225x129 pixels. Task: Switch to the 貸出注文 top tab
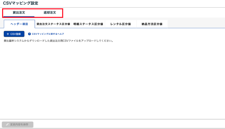pos(19,13)
